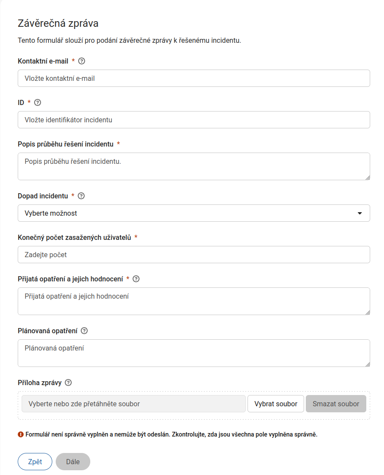
Task: Focus the Kontaktní e-mail input field
Action: [x=194, y=79]
